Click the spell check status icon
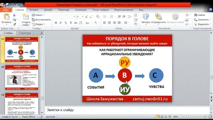This screenshot has width=213, height=120. [41, 117]
